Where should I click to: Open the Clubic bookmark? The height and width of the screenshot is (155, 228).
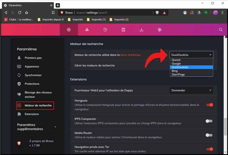coord(19,20)
